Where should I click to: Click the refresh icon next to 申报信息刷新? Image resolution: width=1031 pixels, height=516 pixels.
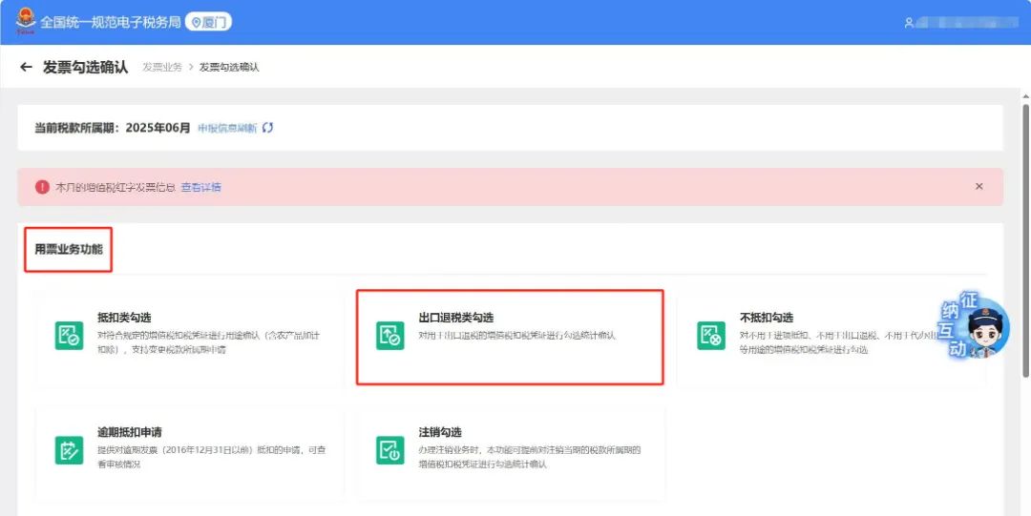(267, 128)
